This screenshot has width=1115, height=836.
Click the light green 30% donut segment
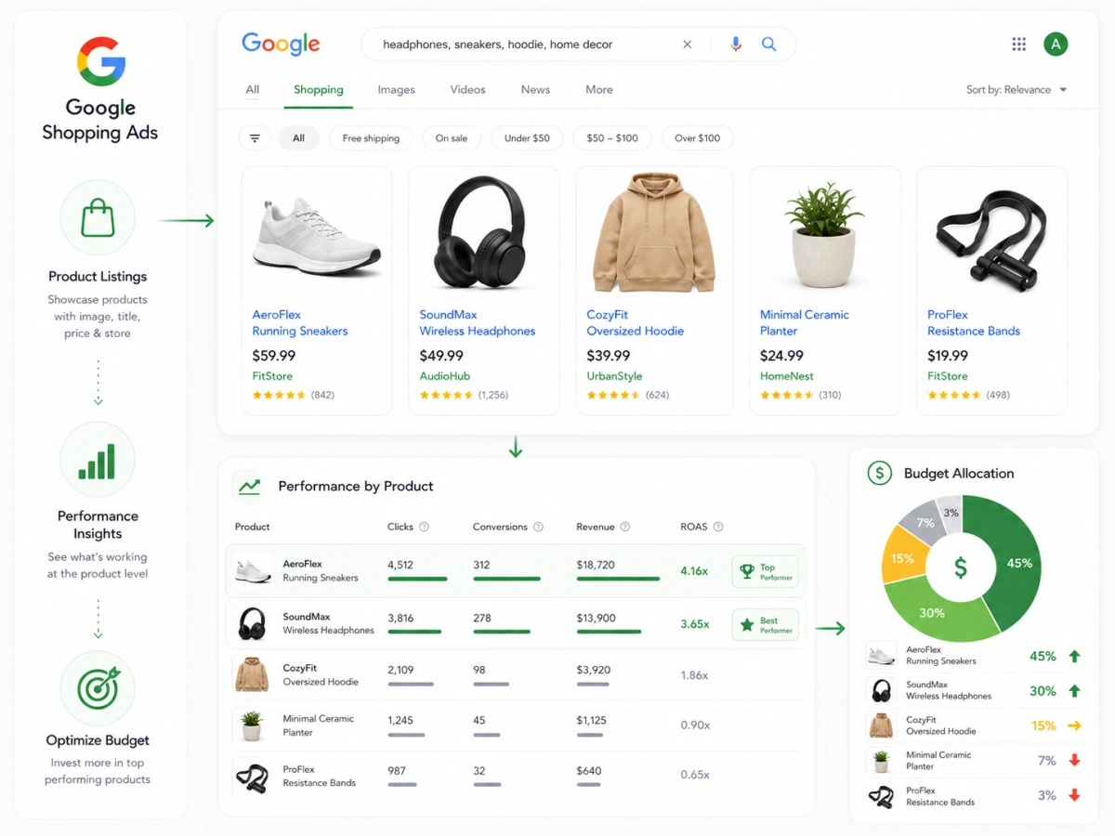[x=932, y=612]
